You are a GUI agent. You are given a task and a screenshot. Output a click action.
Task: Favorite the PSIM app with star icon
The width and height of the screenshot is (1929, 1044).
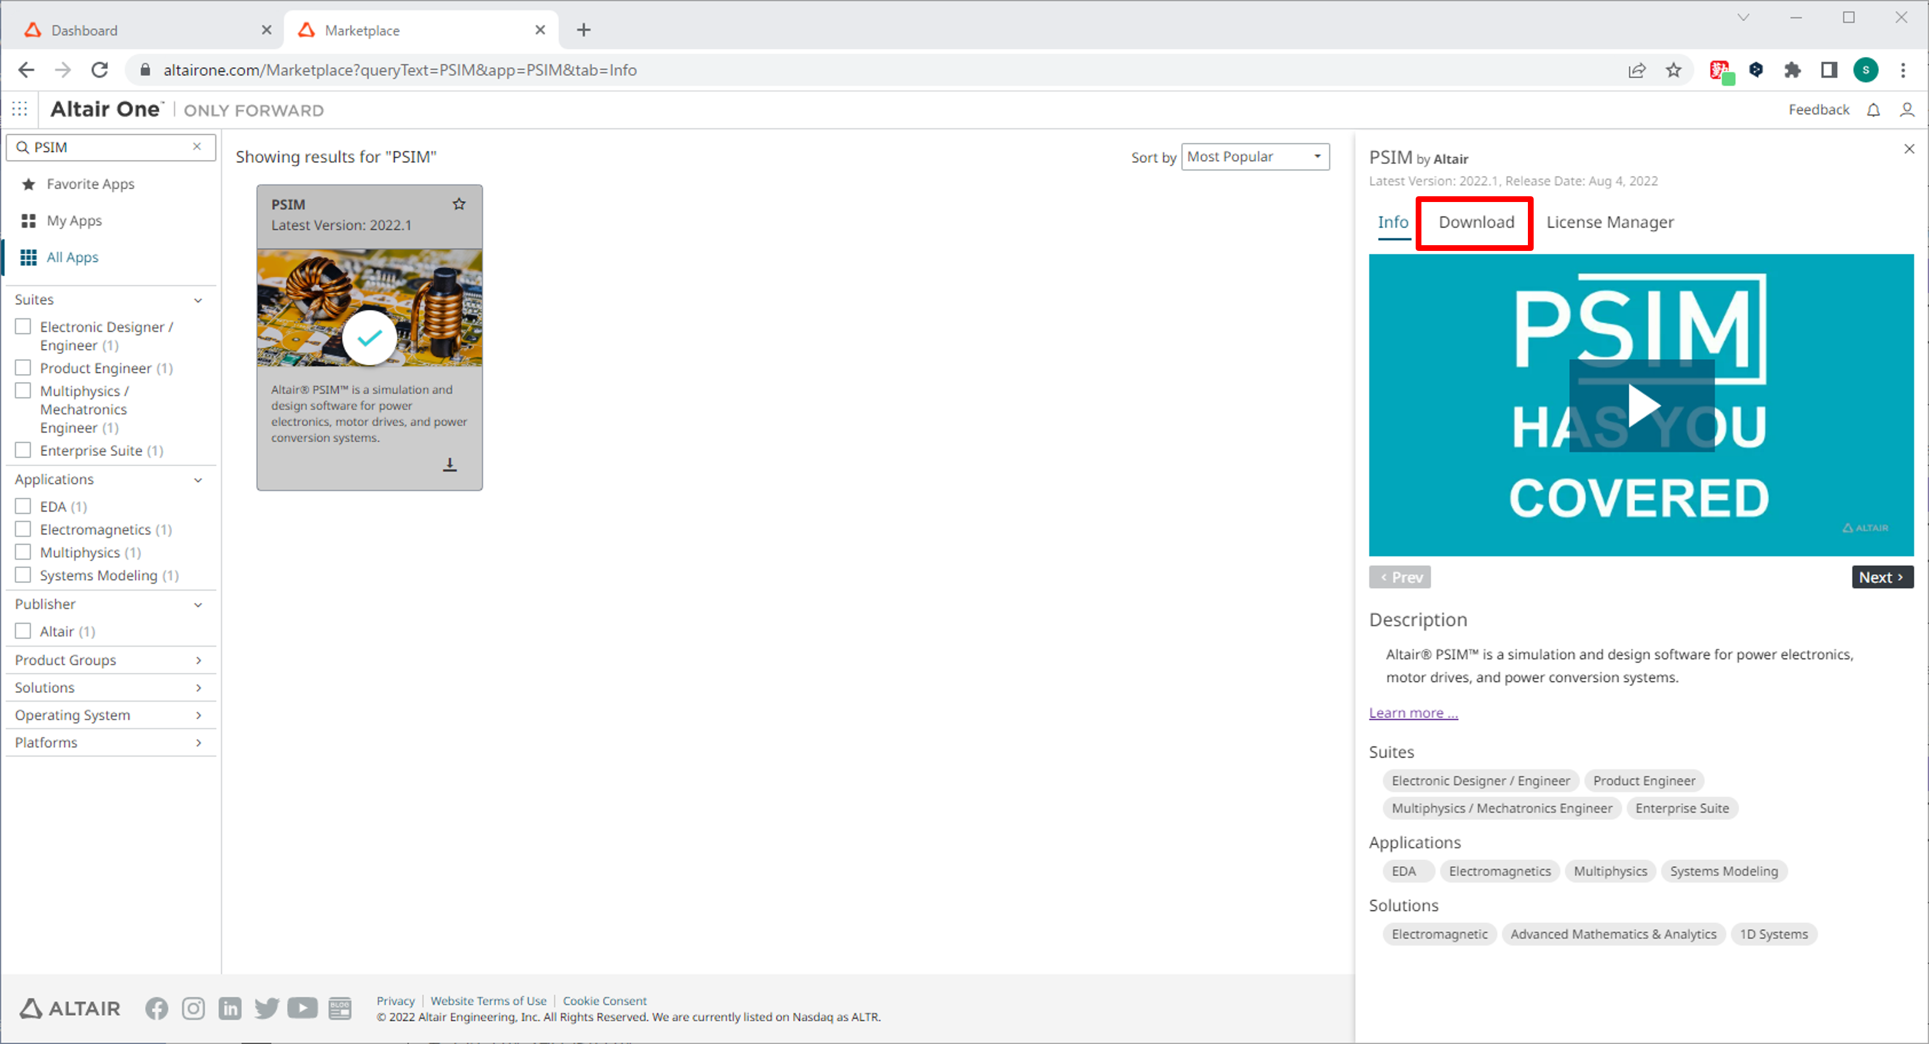(x=459, y=204)
